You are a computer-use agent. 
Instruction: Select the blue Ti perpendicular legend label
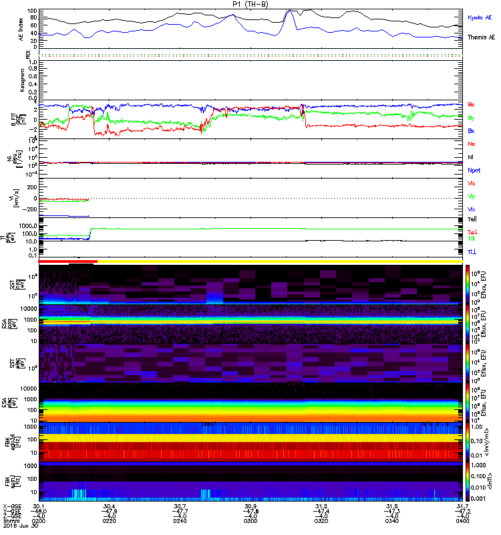click(x=472, y=252)
